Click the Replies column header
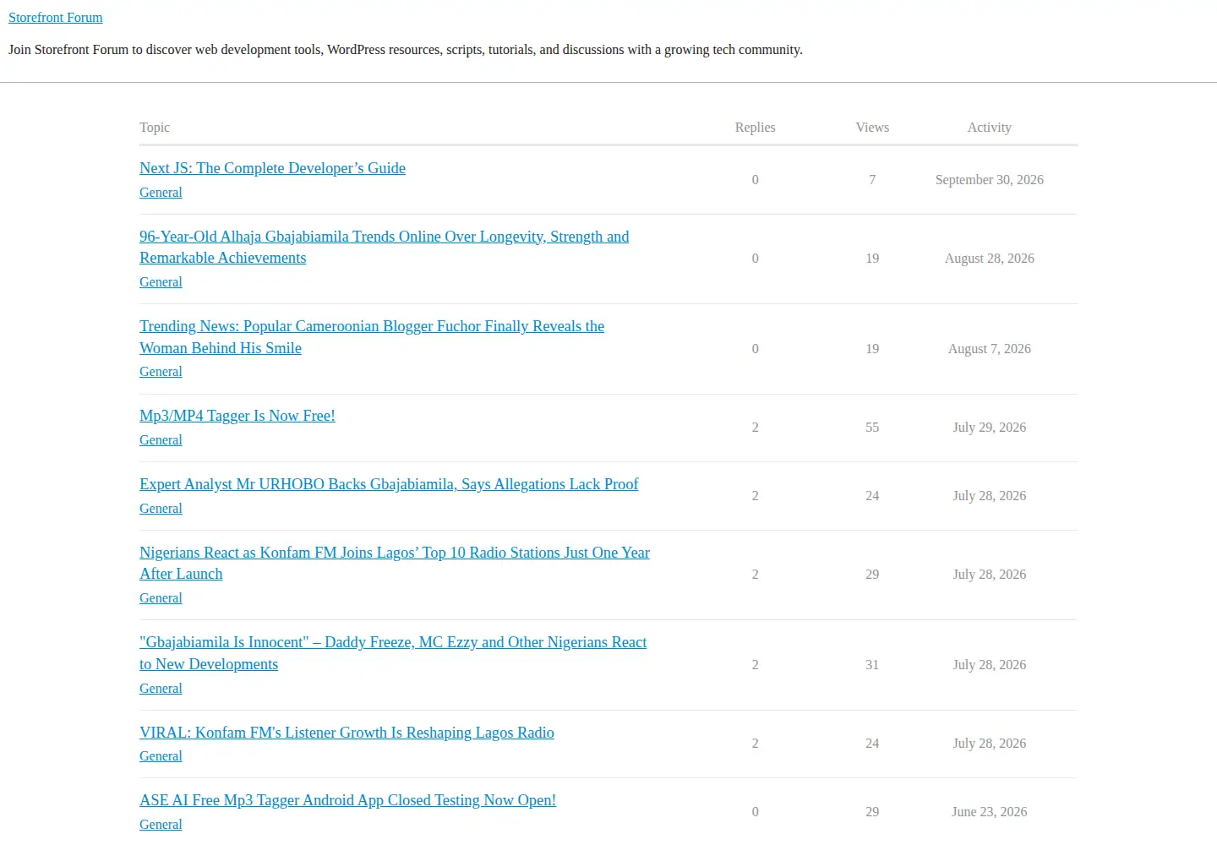This screenshot has height=845, width=1217. pos(755,128)
